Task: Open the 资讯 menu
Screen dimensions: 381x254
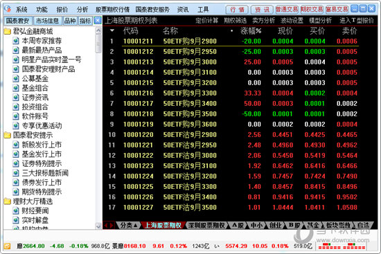Action: click(x=183, y=10)
